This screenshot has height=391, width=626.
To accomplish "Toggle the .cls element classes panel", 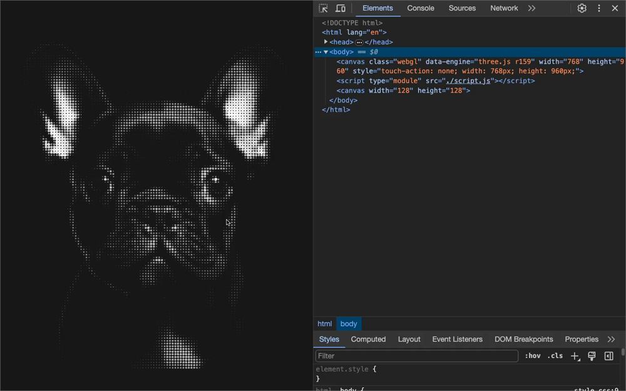I will pos(555,356).
